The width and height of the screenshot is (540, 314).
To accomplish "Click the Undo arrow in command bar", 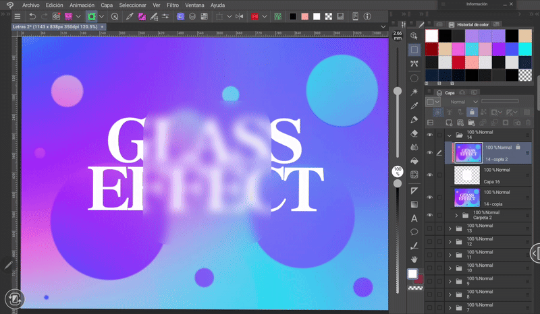I will pyautogui.click(x=32, y=16).
